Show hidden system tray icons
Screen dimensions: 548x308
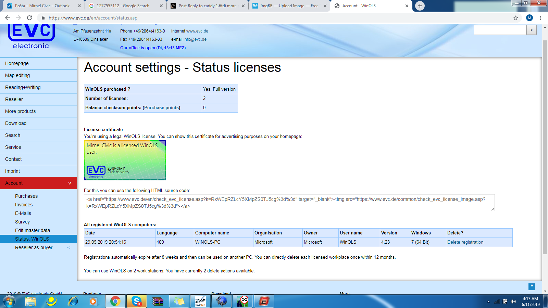pyautogui.click(x=488, y=301)
